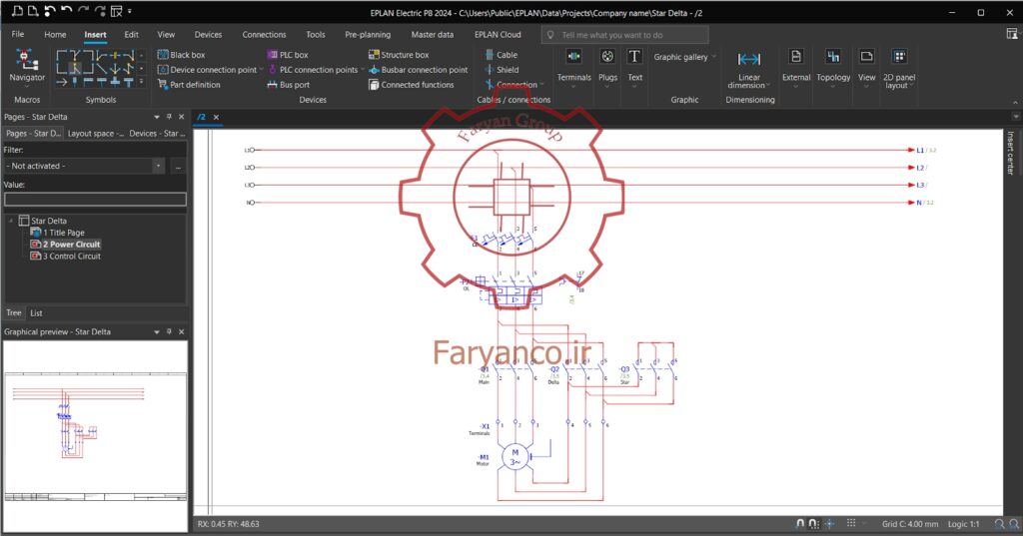Image resolution: width=1023 pixels, height=536 pixels.
Task: Close the Pages - Star Delta panel
Action: pyautogui.click(x=182, y=117)
